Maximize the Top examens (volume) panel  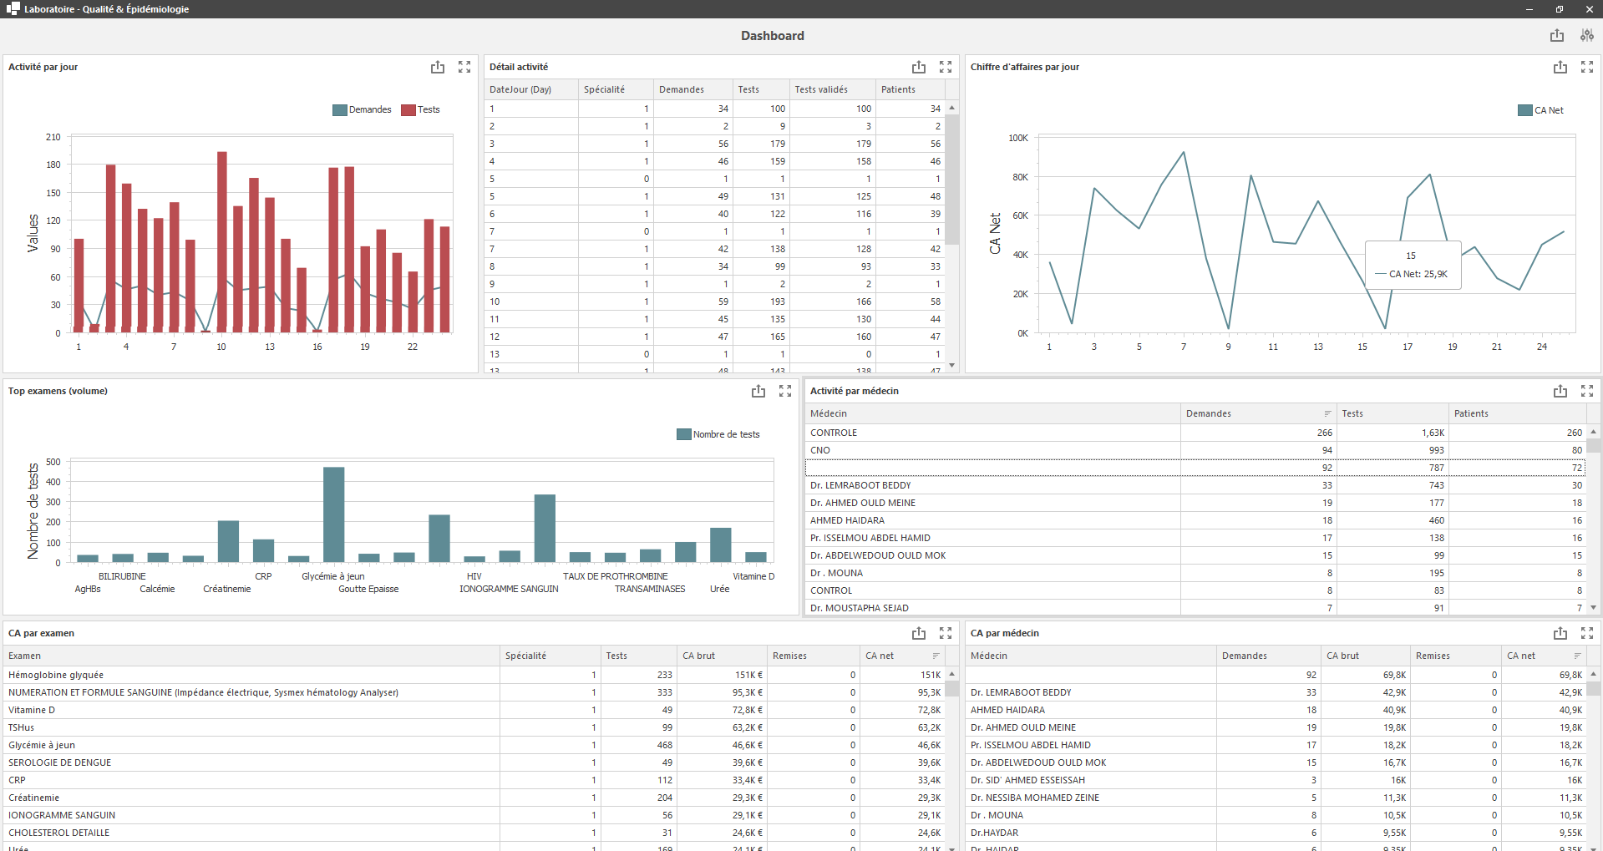[x=785, y=390]
